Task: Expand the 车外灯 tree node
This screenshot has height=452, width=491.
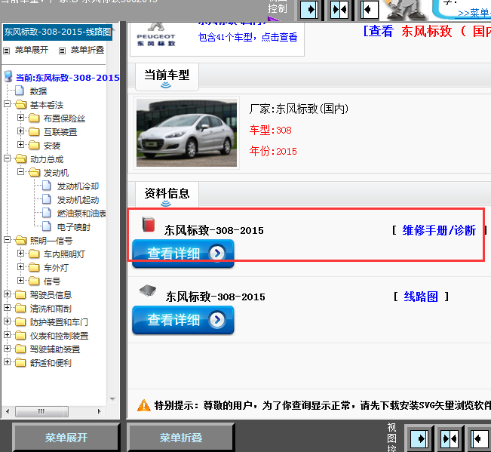Action: (20, 266)
